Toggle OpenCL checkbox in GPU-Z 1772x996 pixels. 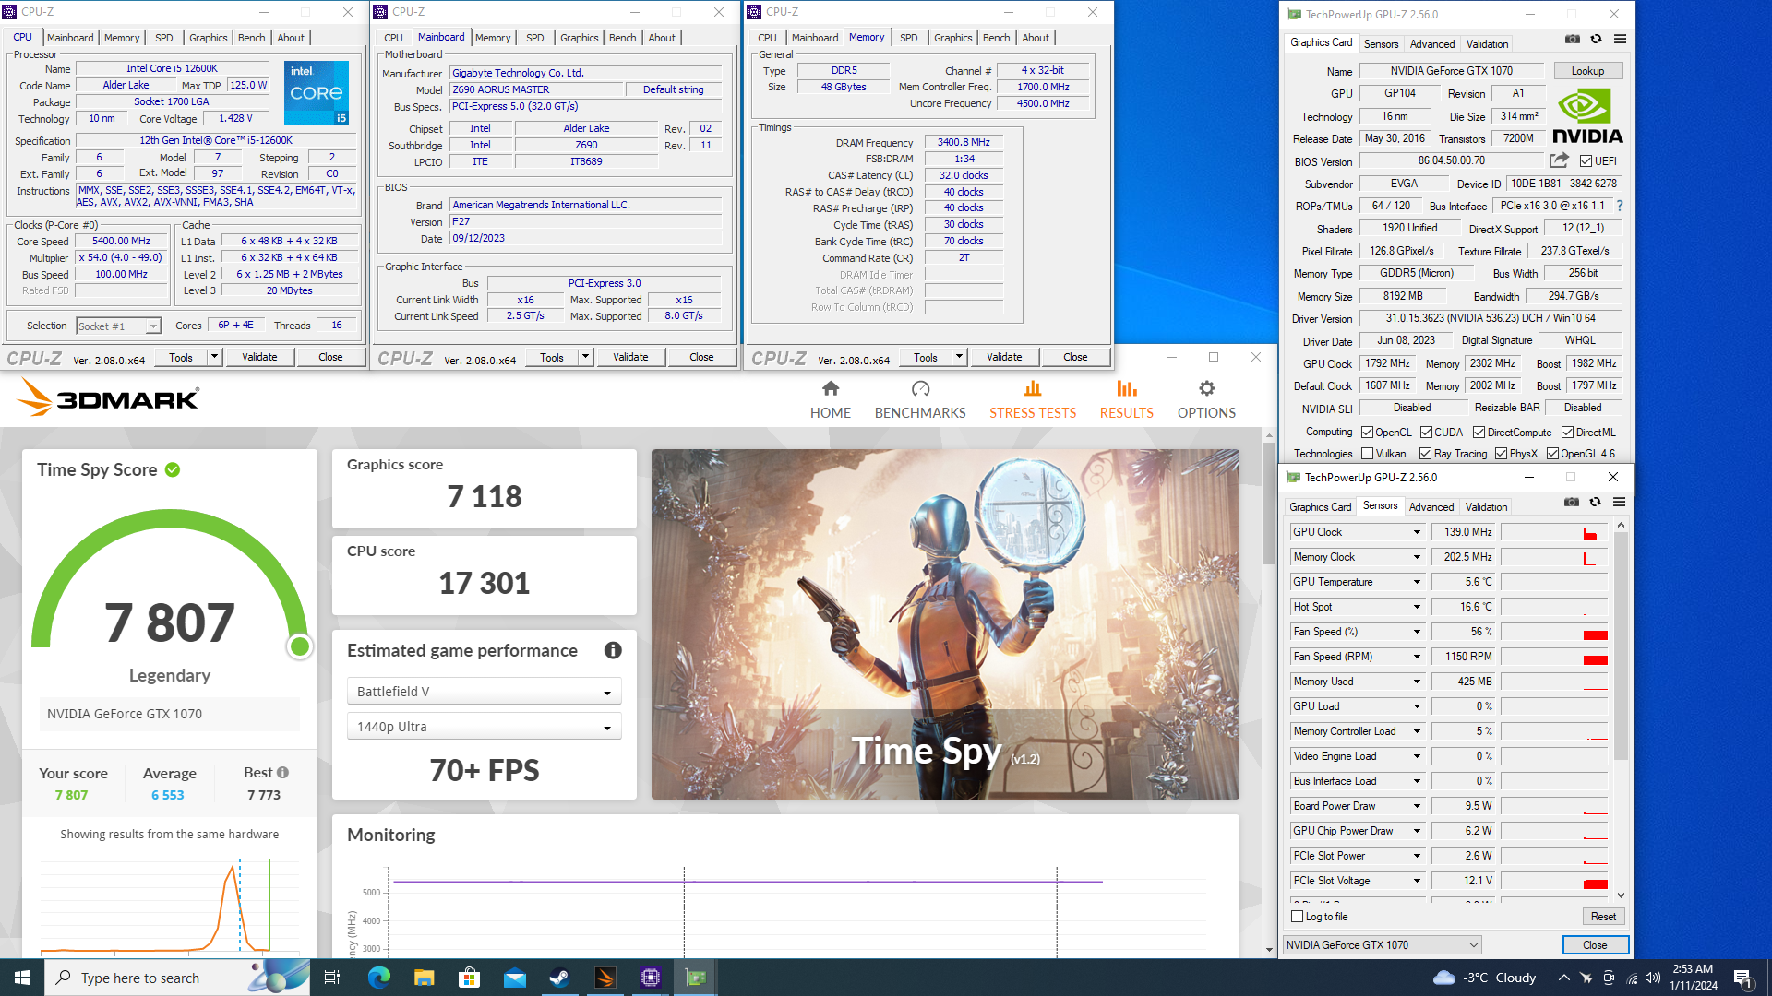coord(1367,433)
